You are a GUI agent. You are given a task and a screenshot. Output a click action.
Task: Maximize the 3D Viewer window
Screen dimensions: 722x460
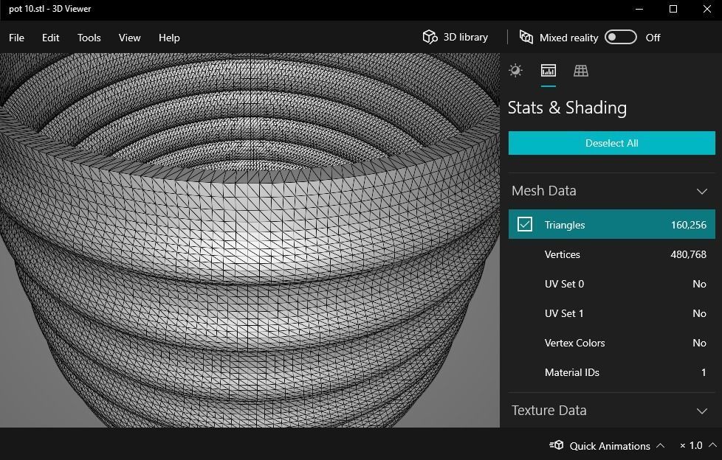pyautogui.click(x=673, y=9)
